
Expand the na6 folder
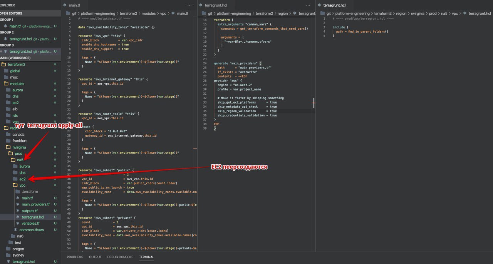pos(20,236)
